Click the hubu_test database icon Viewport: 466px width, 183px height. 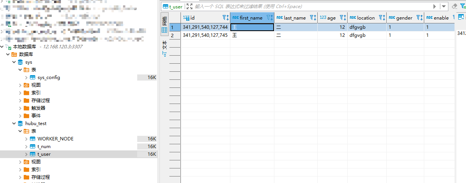pyautogui.click(x=20, y=124)
